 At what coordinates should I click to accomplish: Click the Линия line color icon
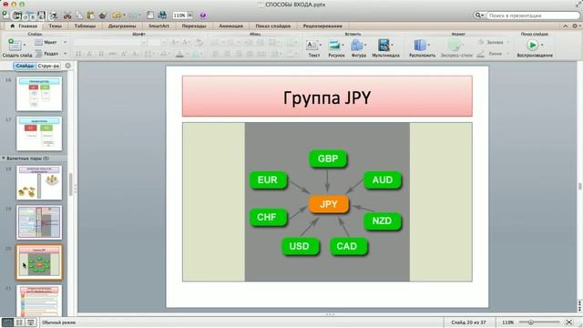click(x=481, y=54)
